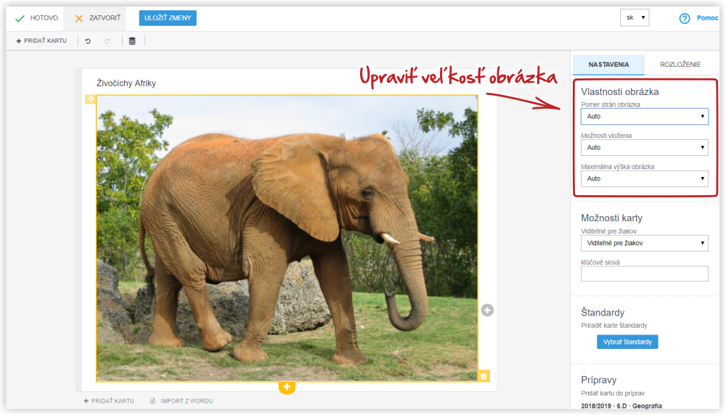Click the Vlastnosti obrázka heading

coord(619,91)
